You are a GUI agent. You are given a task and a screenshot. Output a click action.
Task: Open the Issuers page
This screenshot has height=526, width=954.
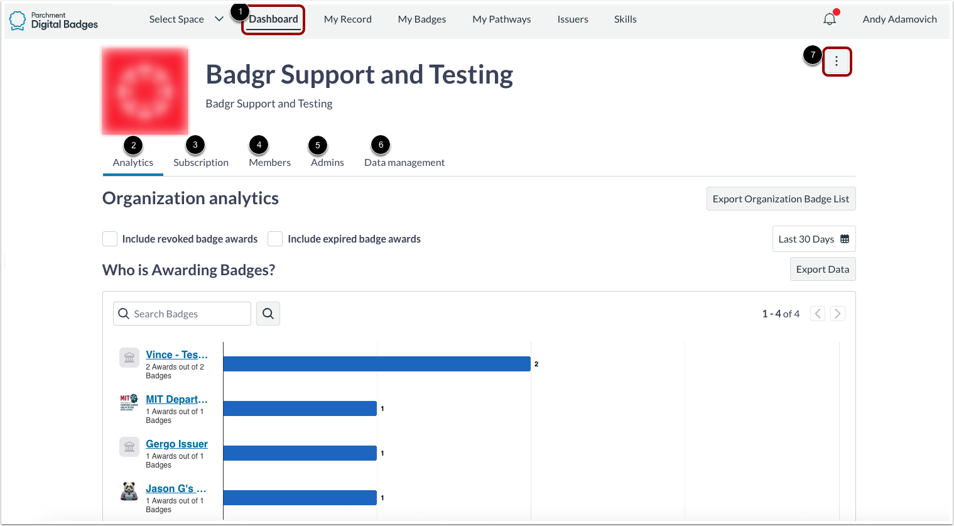573,19
